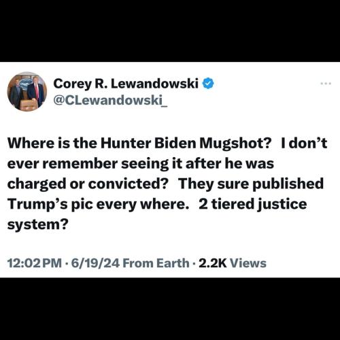Click the final word system? in tweet

tap(38, 224)
